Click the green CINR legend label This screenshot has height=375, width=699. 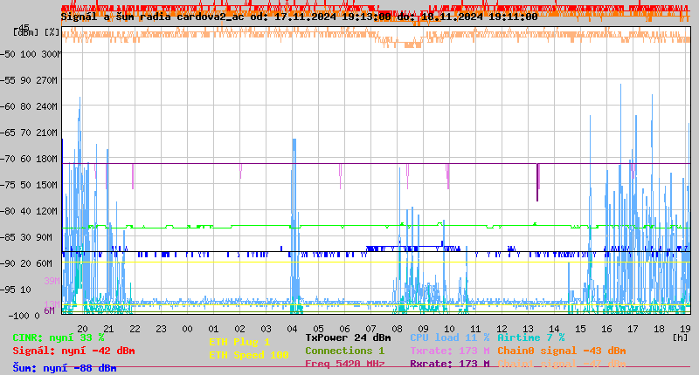pos(59,337)
